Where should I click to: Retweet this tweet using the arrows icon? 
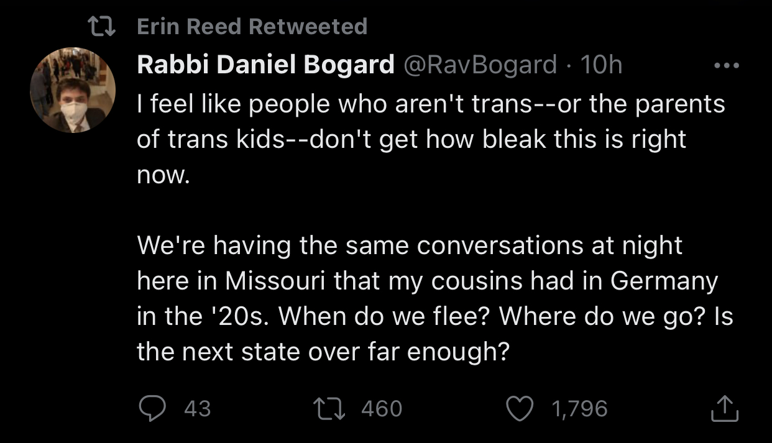(335, 408)
